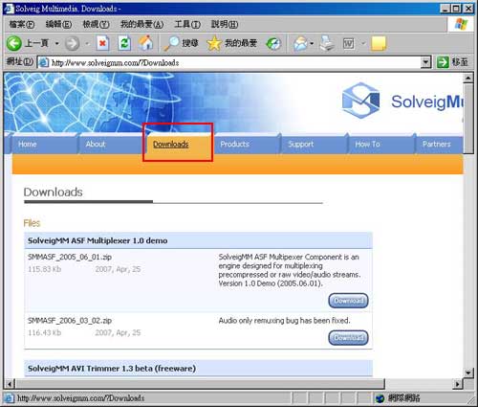Click the Mail envelope icon
Image resolution: width=478 pixels, height=407 pixels.
[300, 43]
